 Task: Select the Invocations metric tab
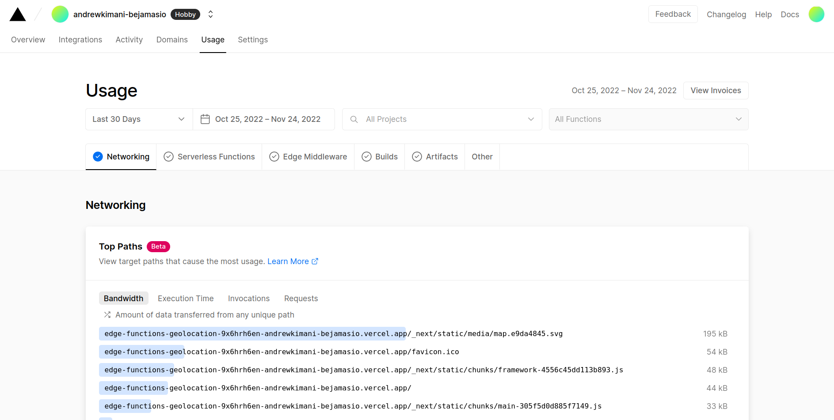(x=249, y=299)
